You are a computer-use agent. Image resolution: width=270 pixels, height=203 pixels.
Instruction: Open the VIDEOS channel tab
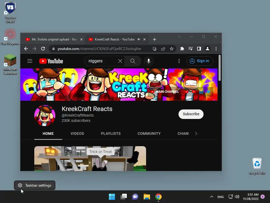[x=77, y=133]
